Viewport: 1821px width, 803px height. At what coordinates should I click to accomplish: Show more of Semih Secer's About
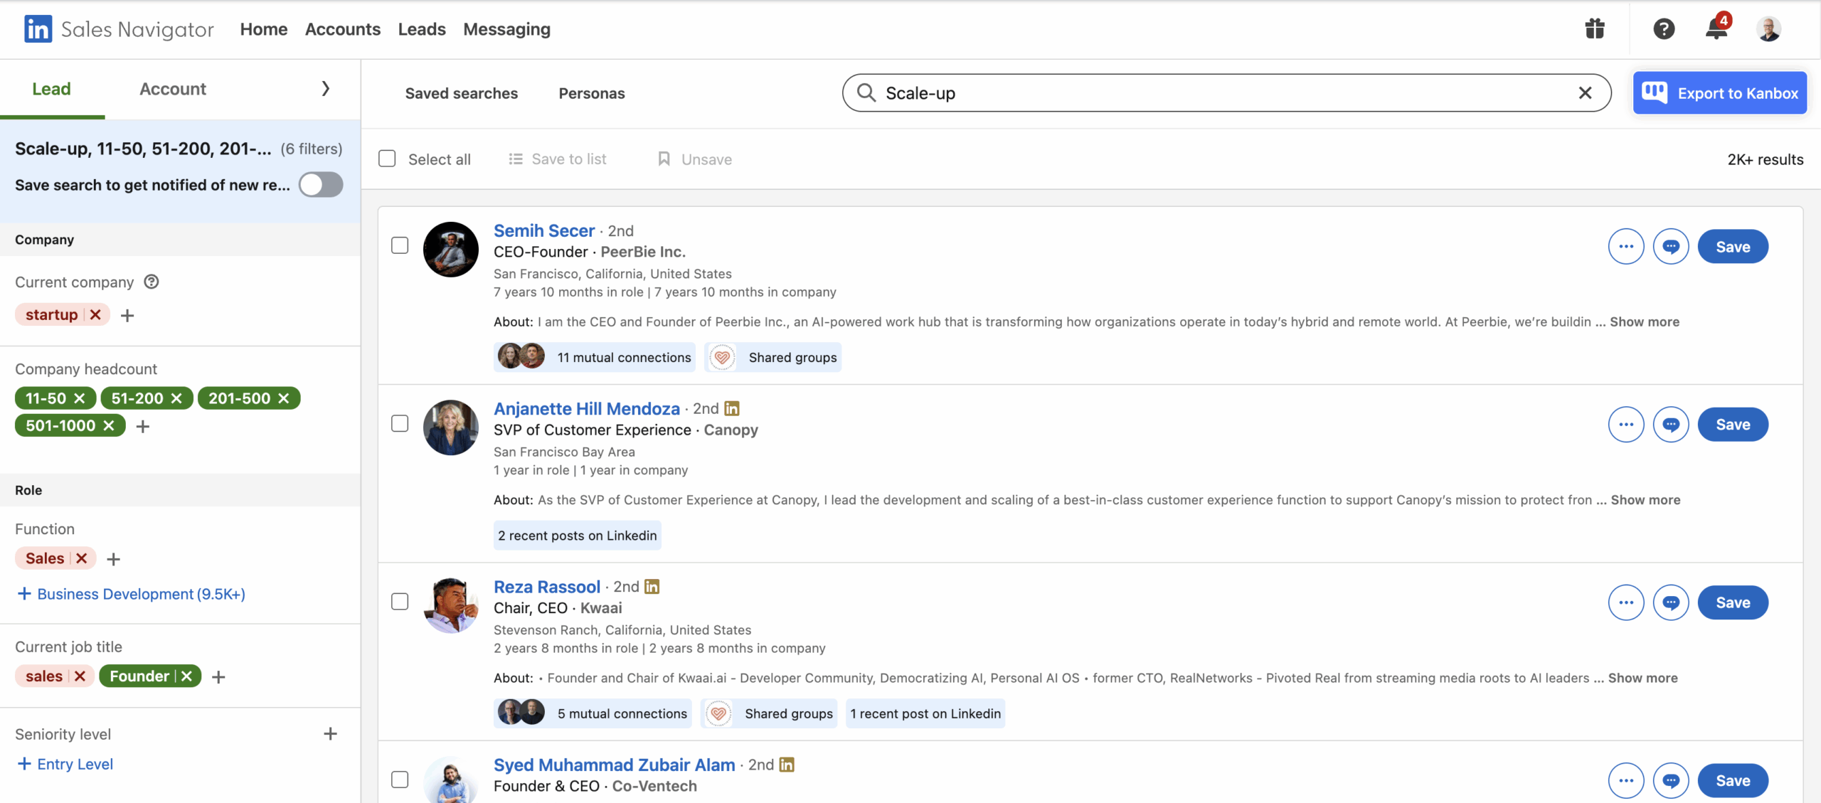pos(1645,321)
